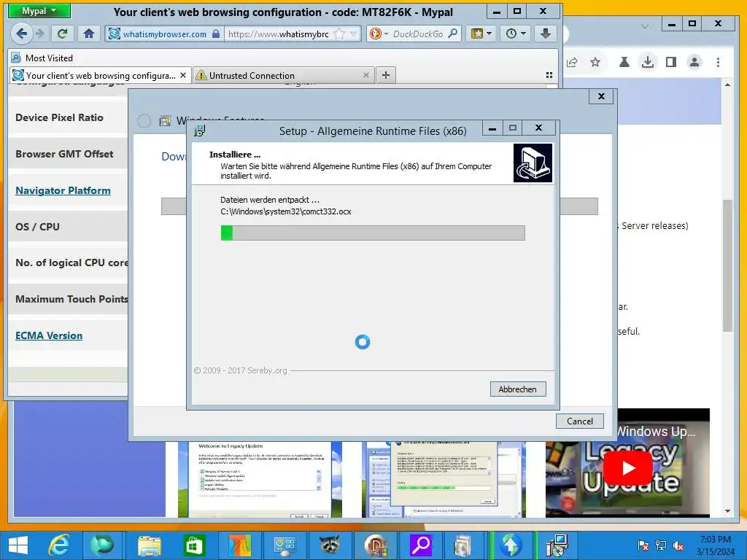
Task: Click Cancel in the Windows Features dialog
Action: 580,421
